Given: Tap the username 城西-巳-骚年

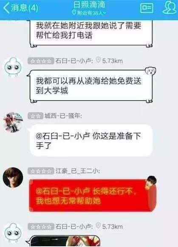Looking at the screenshot, I should pos(63,116).
